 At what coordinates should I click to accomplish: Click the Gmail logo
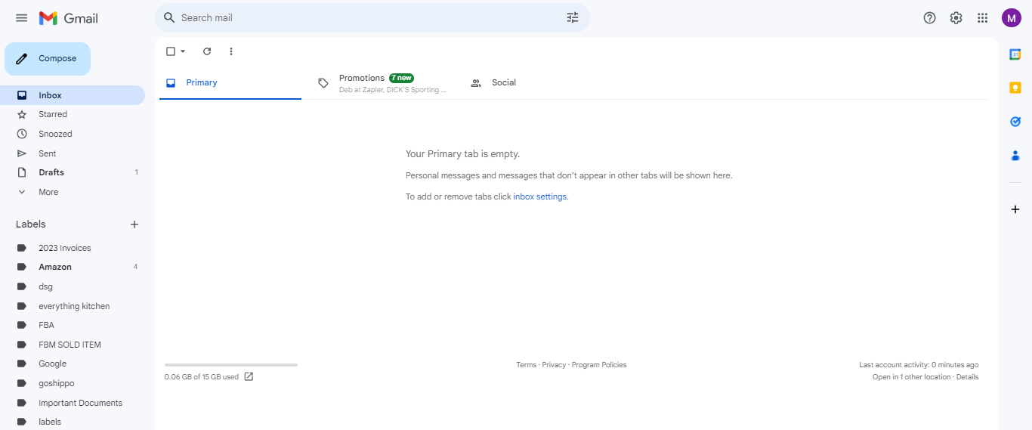coord(69,18)
